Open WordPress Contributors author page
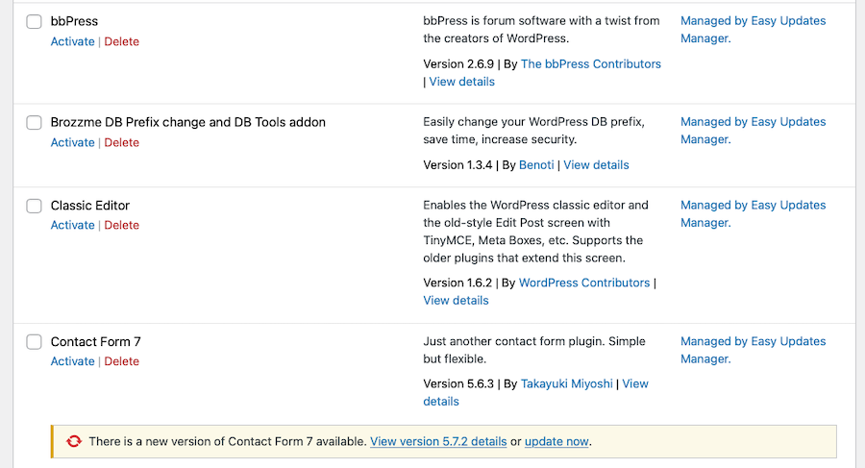865x468 pixels. [x=584, y=283]
